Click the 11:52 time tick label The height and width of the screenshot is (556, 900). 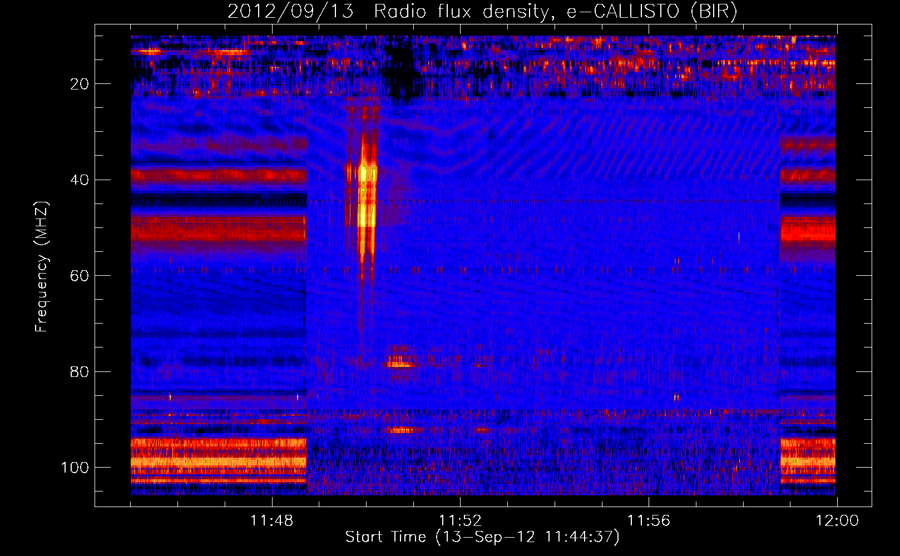tap(461, 521)
